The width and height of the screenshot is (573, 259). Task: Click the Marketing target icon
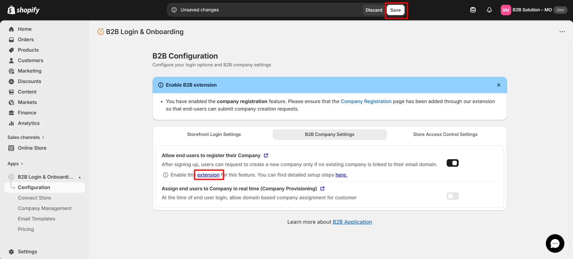pos(11,71)
